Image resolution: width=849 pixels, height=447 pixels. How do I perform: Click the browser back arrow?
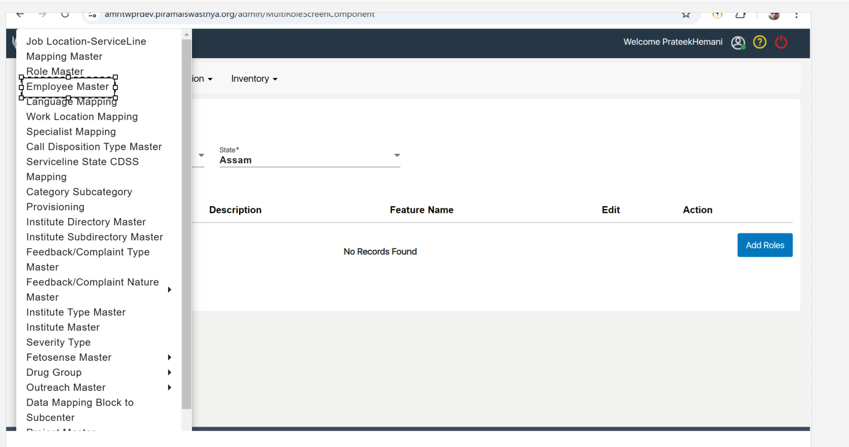(x=20, y=14)
